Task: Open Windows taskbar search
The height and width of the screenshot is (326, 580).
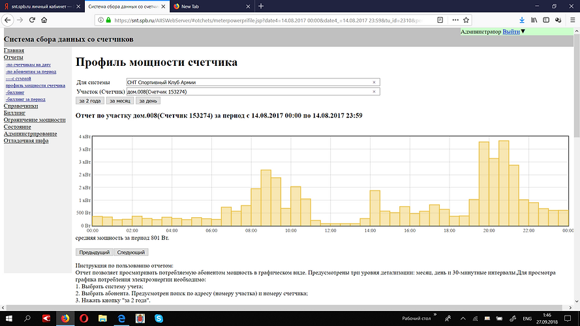Action: [27, 318]
